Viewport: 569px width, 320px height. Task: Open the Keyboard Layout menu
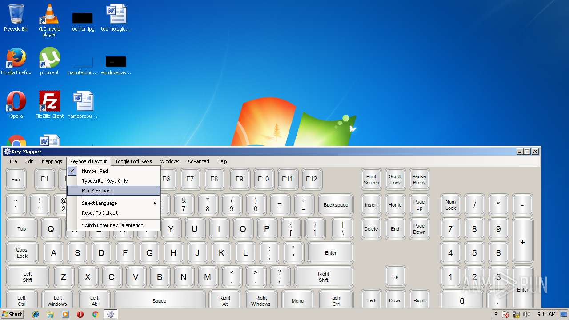pyautogui.click(x=88, y=161)
